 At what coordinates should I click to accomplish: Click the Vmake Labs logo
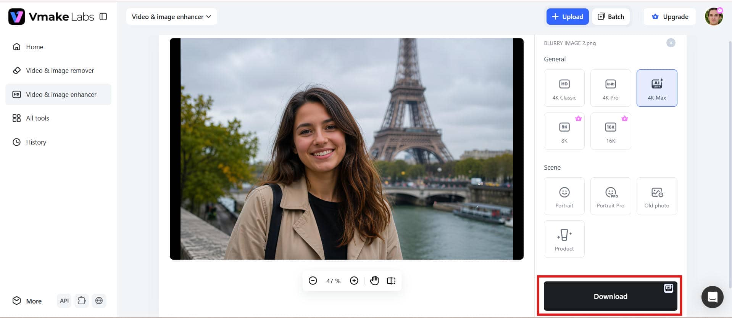tap(51, 16)
